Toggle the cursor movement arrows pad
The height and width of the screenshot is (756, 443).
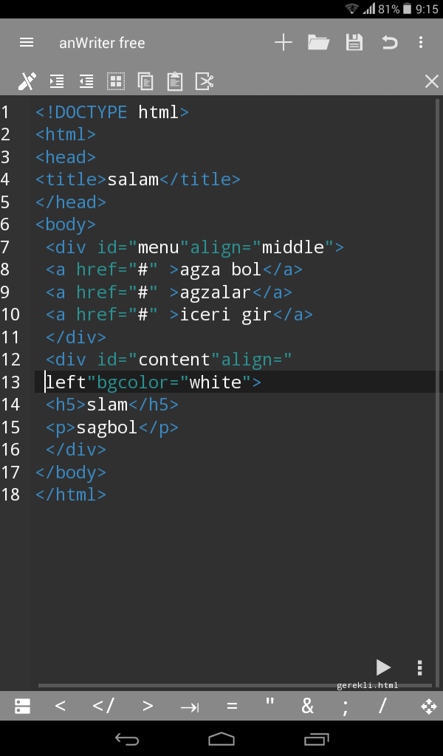(x=428, y=707)
